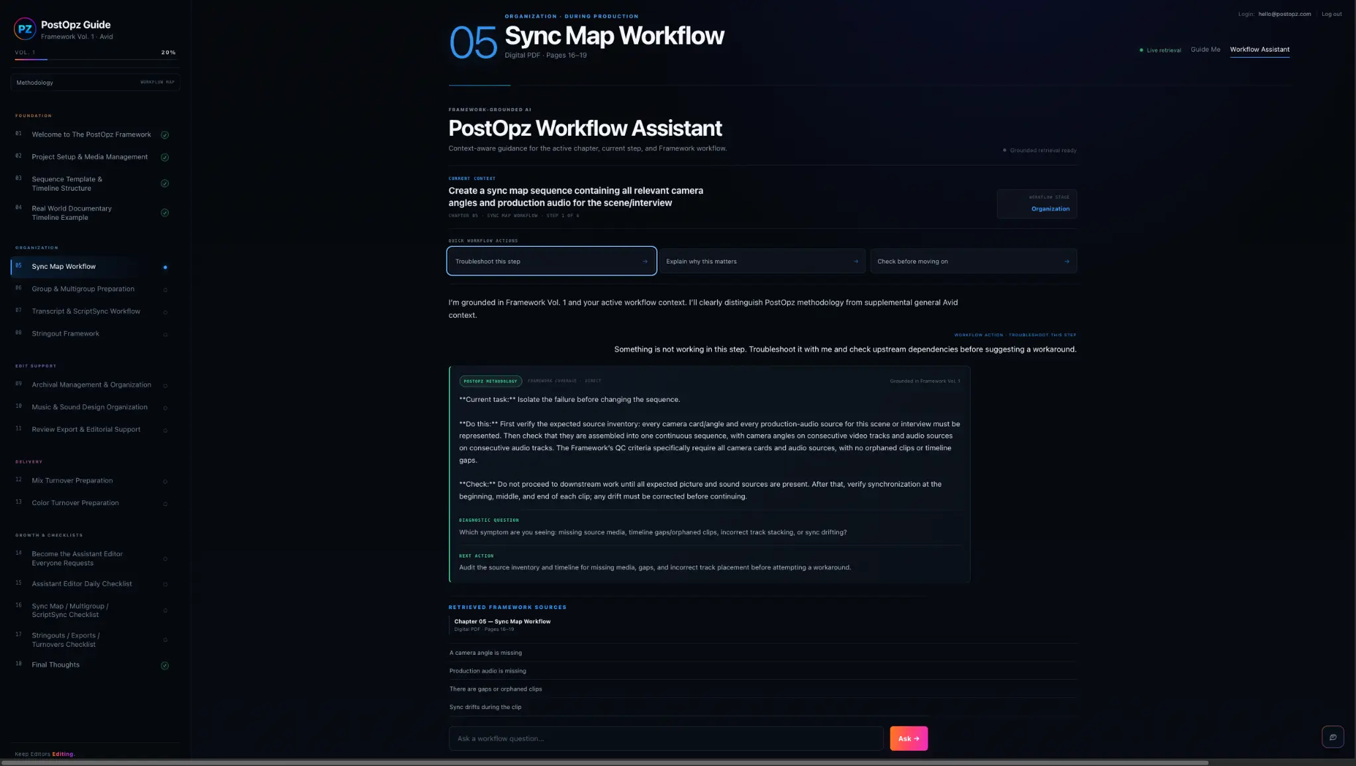Click the PostOpz PZ logo icon
1356x766 pixels.
tap(24, 28)
